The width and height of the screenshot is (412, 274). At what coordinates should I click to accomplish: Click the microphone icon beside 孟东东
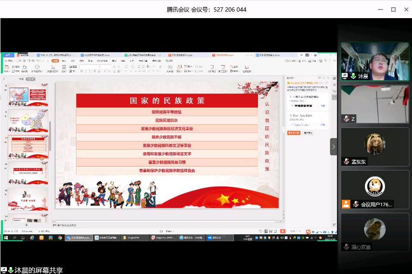346,161
